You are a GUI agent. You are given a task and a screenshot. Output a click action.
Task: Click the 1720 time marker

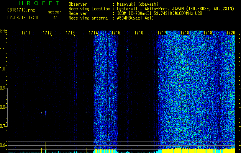click(231, 33)
